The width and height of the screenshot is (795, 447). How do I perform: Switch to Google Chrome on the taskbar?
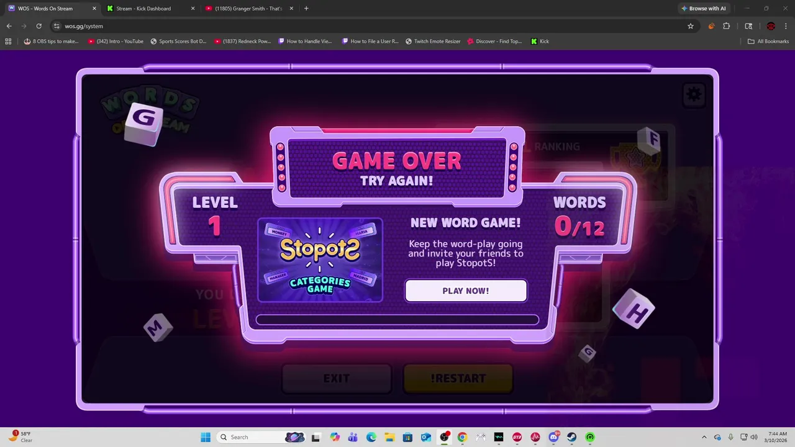click(462, 437)
